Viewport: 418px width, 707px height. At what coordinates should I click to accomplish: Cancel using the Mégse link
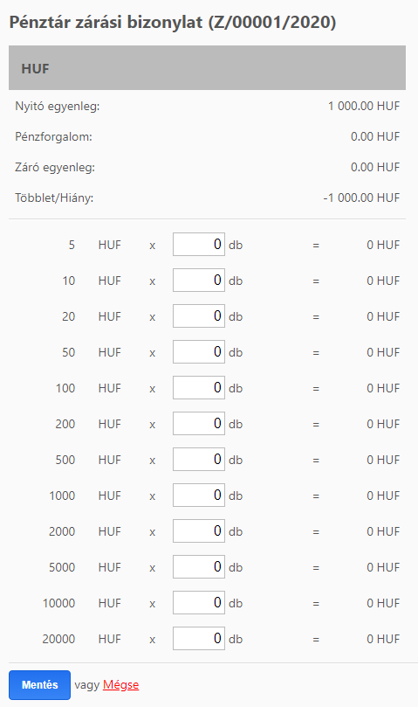pyautogui.click(x=120, y=685)
